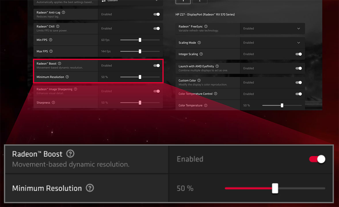This screenshot has width=339, height=207.
Task: Disable the Radeon Chill switch
Action: click(x=157, y=28)
